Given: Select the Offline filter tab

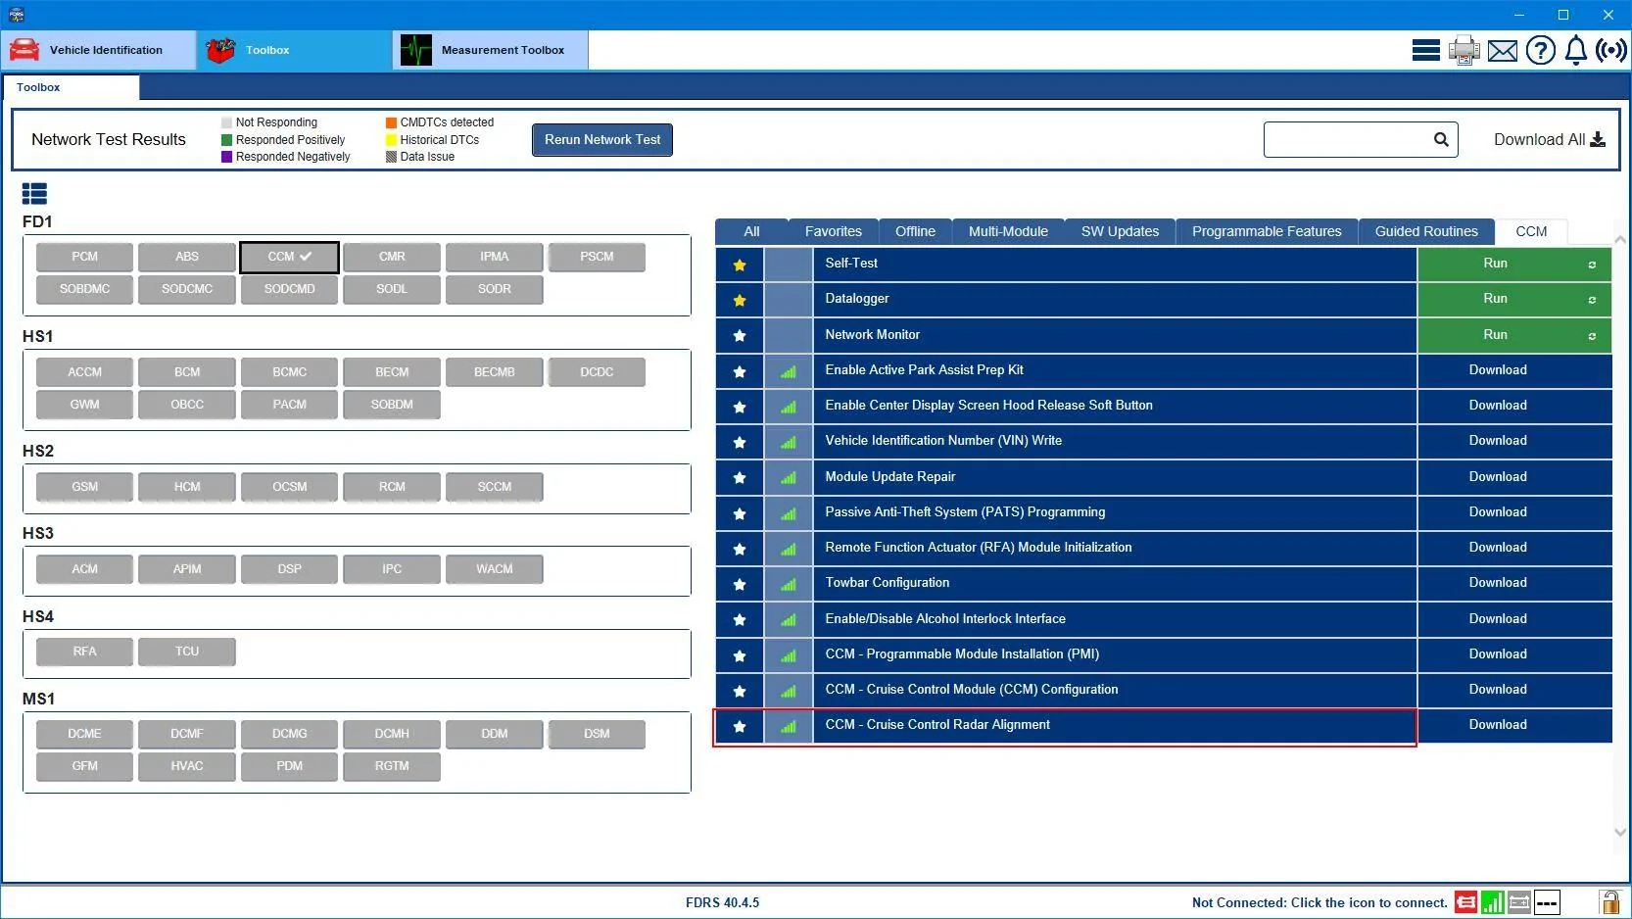Looking at the screenshot, I should pos(915,232).
